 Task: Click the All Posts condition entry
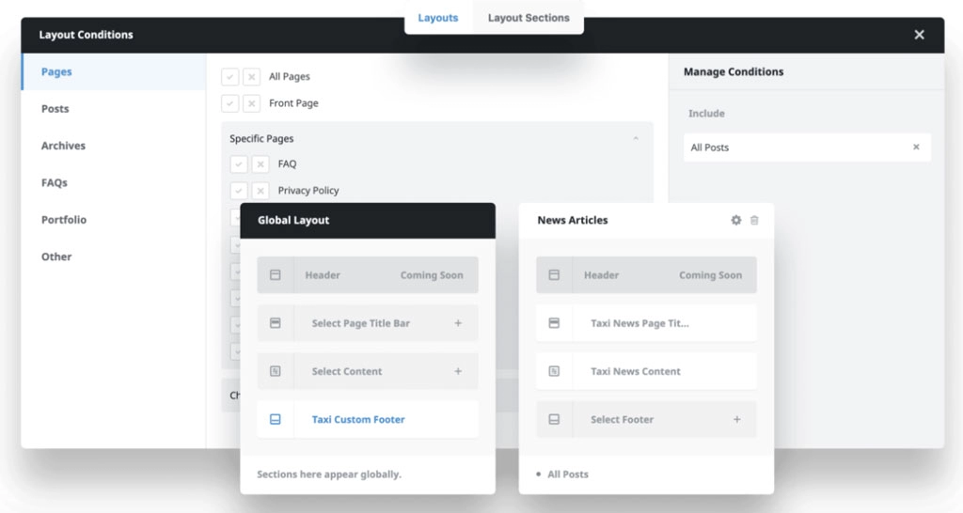point(807,148)
